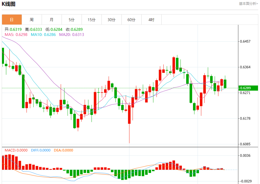The image size is (260, 184).
Task: Click the DIFF:0.0000 indicator label
Action: click(x=41, y=150)
